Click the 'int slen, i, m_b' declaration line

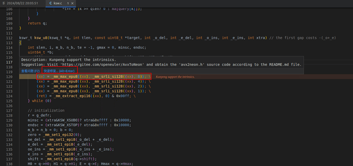pyautogui.click(x=87, y=48)
